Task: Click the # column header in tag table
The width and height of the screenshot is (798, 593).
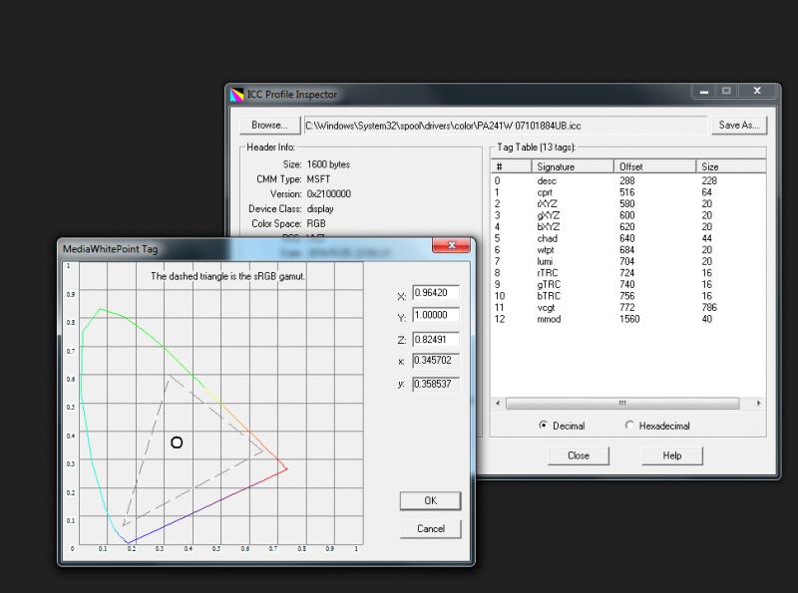Action: (x=512, y=166)
